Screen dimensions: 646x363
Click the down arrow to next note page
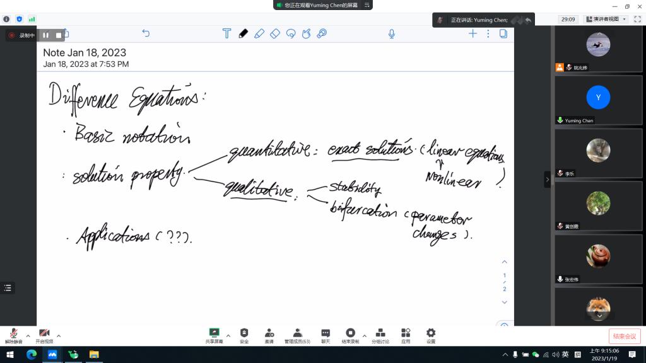(x=504, y=302)
